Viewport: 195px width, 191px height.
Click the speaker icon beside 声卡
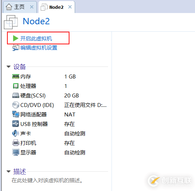click(x=15, y=133)
